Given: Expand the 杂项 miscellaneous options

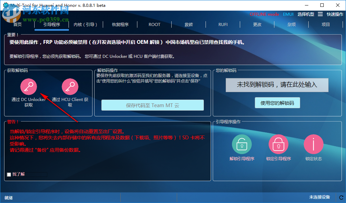Looking at the screenshot, I should pos(292,24).
